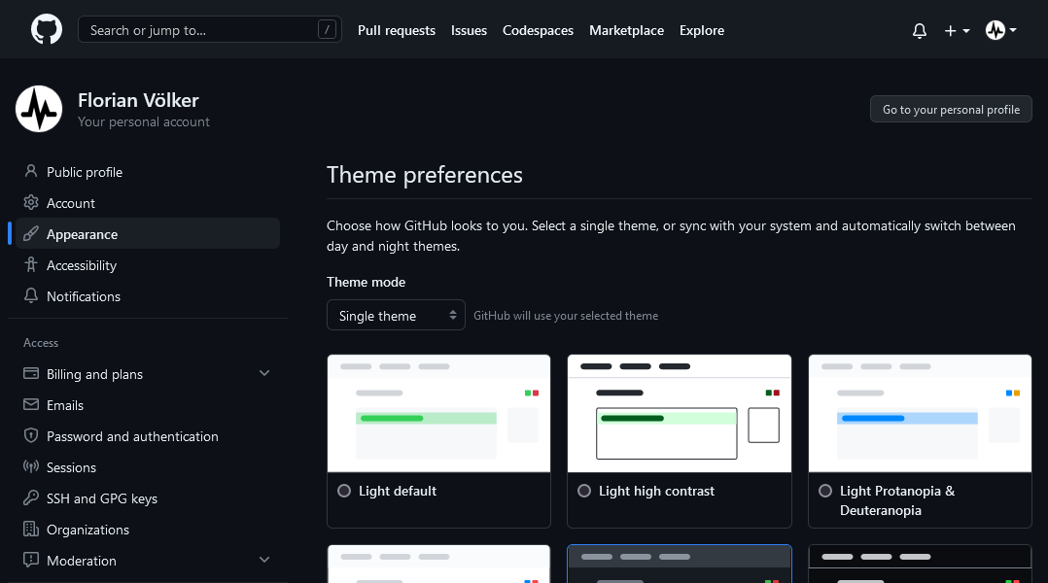Click the Light Protanopia theme preview

point(920,413)
